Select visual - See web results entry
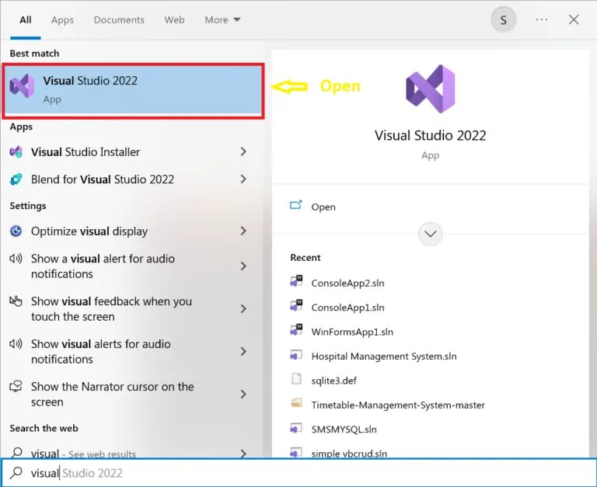597x487 pixels. point(83,453)
